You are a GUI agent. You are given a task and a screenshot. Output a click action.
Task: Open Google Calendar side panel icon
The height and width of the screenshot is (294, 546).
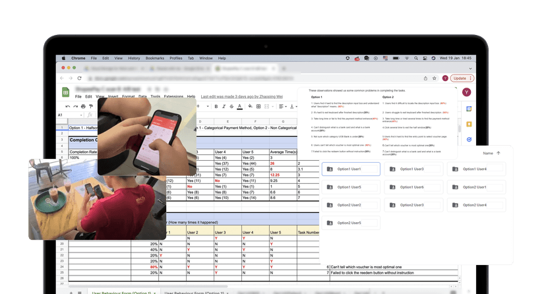point(469,109)
